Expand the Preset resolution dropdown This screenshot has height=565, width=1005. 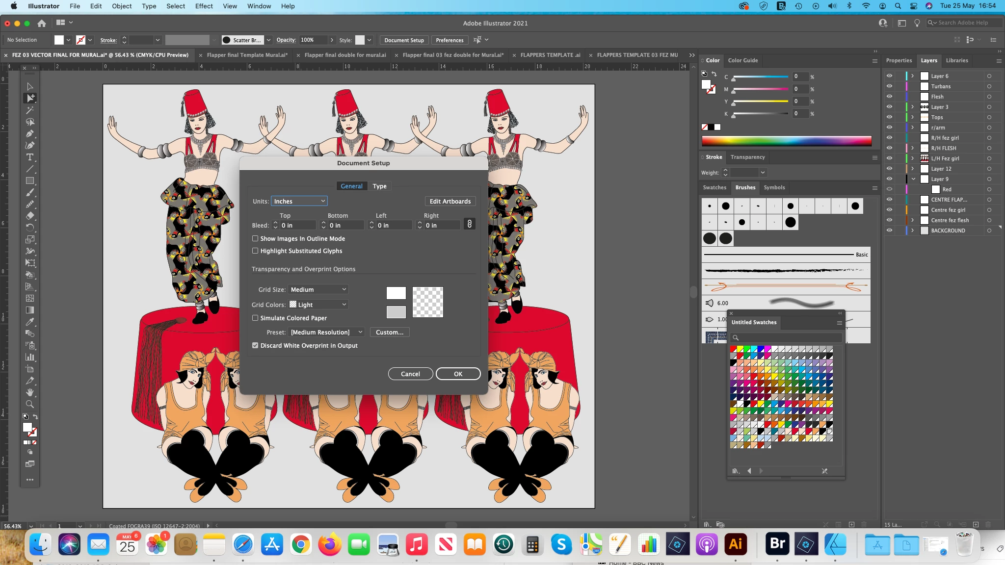pos(326,332)
